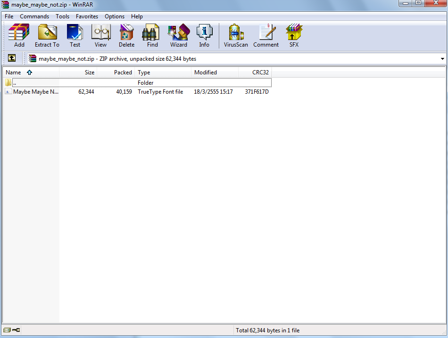Click the archive path text in address bar

click(117, 59)
